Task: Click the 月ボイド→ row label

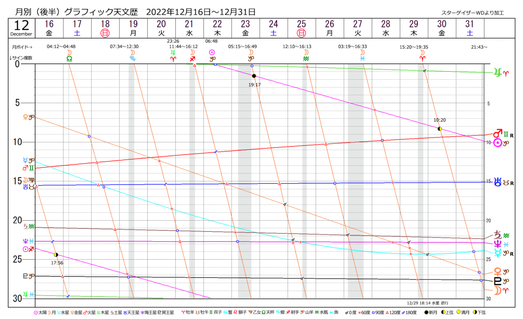Action: pos(23,47)
